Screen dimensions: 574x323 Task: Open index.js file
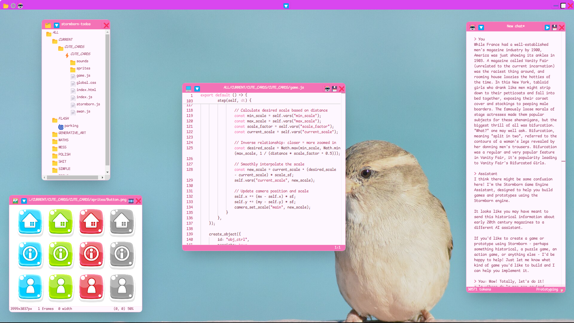(x=81, y=97)
